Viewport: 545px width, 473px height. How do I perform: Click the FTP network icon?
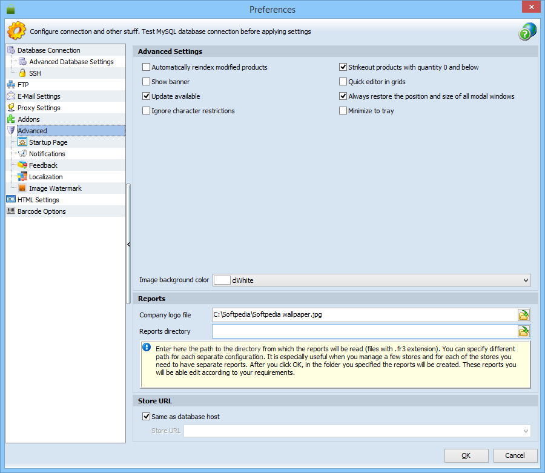pyautogui.click(x=11, y=84)
